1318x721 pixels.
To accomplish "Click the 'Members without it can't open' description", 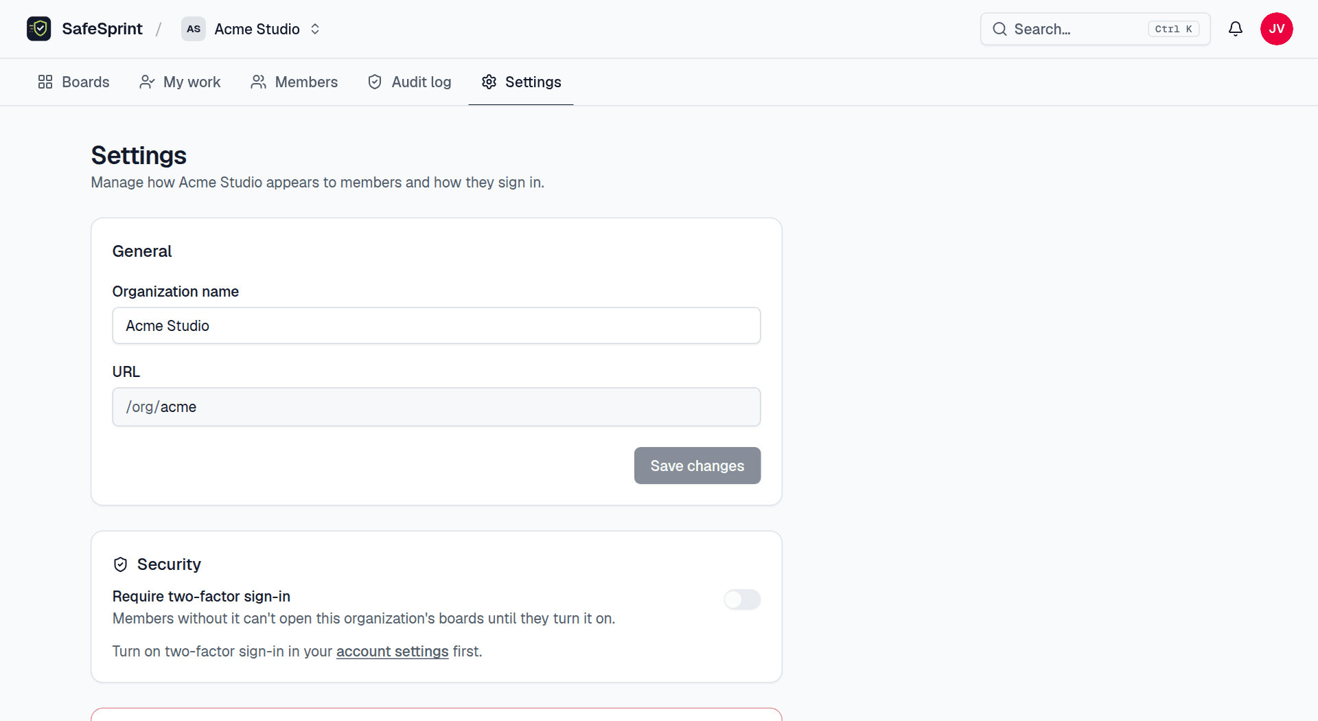I will click(x=364, y=619).
